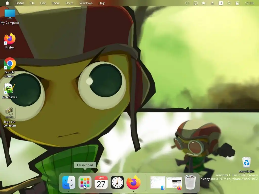Open the Edit menu
Screen dimensions: 259x194
pos(43,3)
